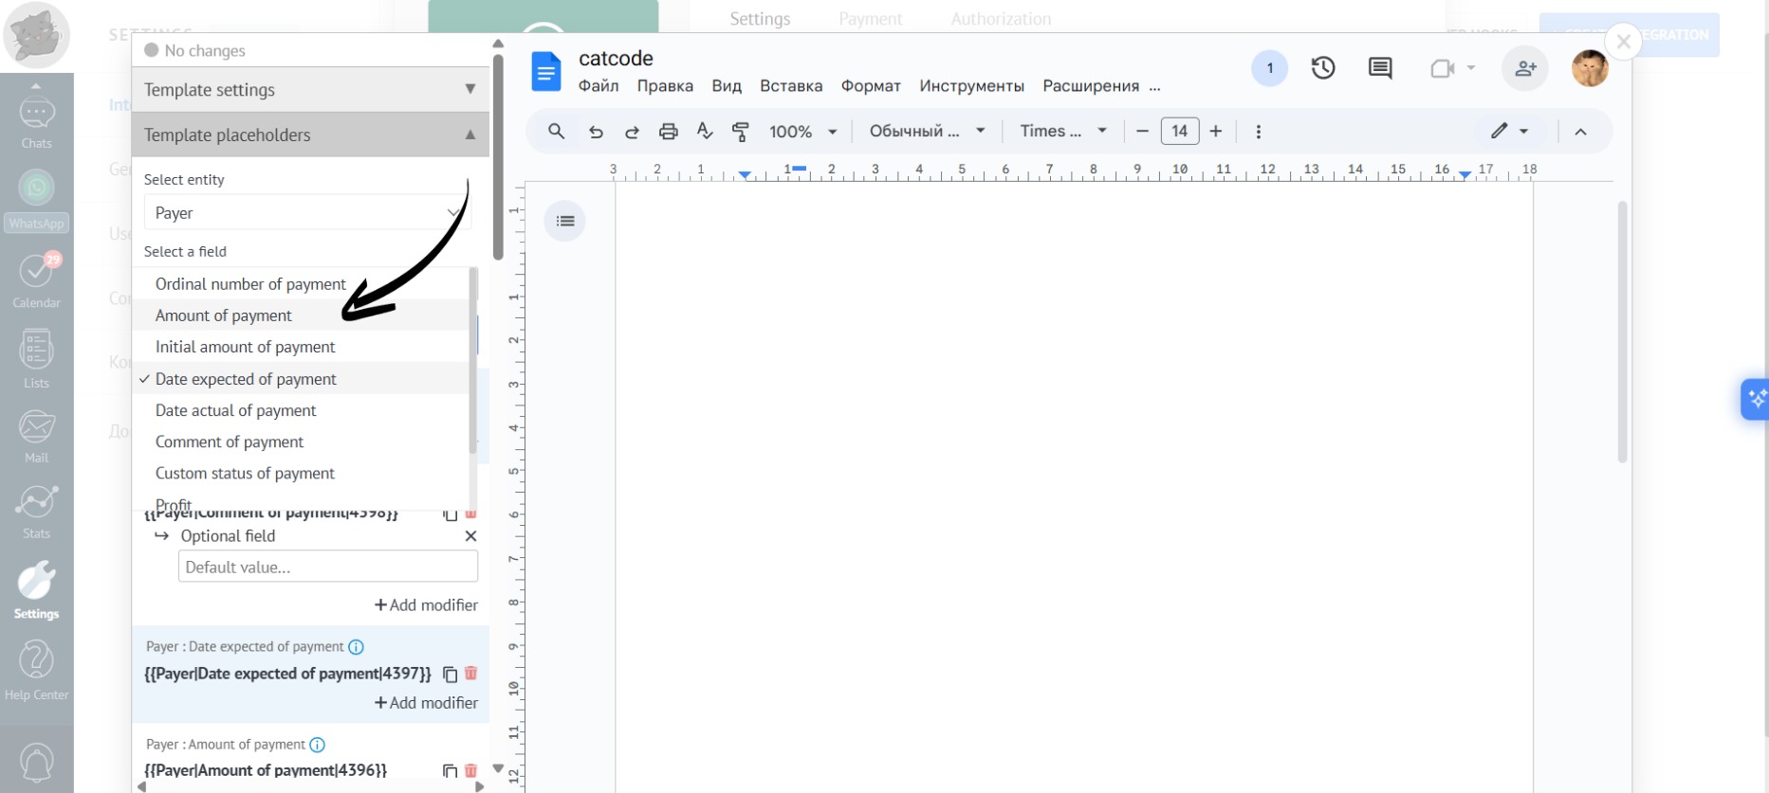The image size is (1769, 793).
Task: Click the paint format roller icon
Action: pyautogui.click(x=741, y=132)
